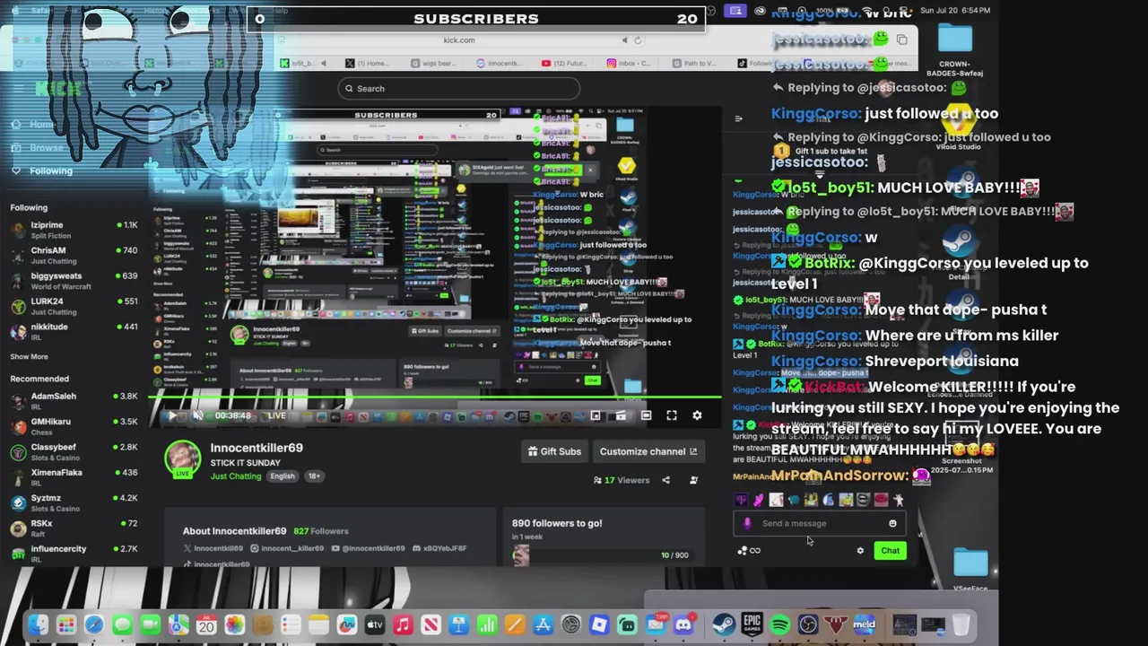This screenshot has width=1148, height=646.
Task: Open Discord in the Dock
Action: click(683, 624)
